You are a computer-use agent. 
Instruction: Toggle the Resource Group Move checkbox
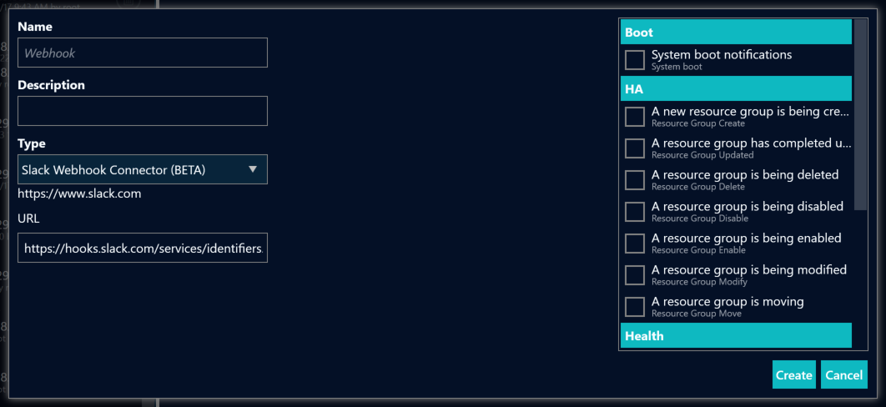(635, 307)
